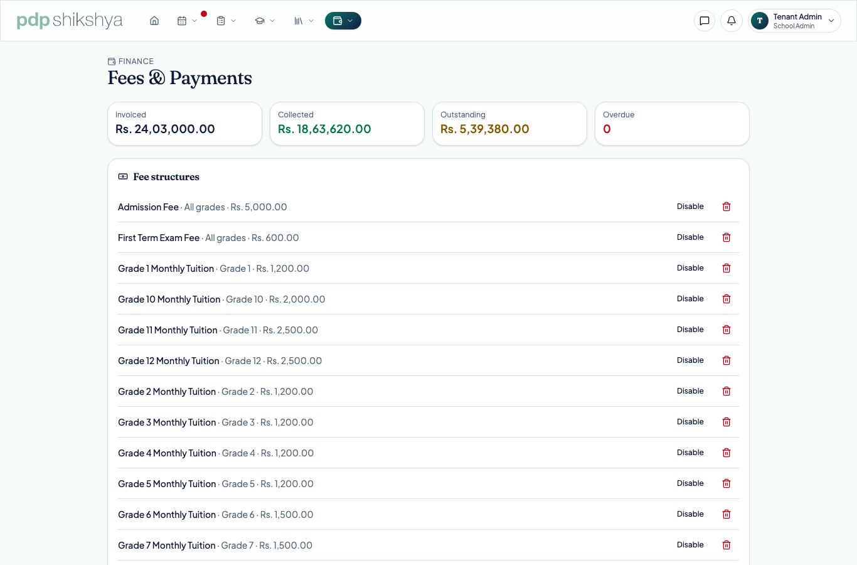The width and height of the screenshot is (857, 565).
Task: Click Grade 12 Monthly Tuition text
Action: [169, 361]
